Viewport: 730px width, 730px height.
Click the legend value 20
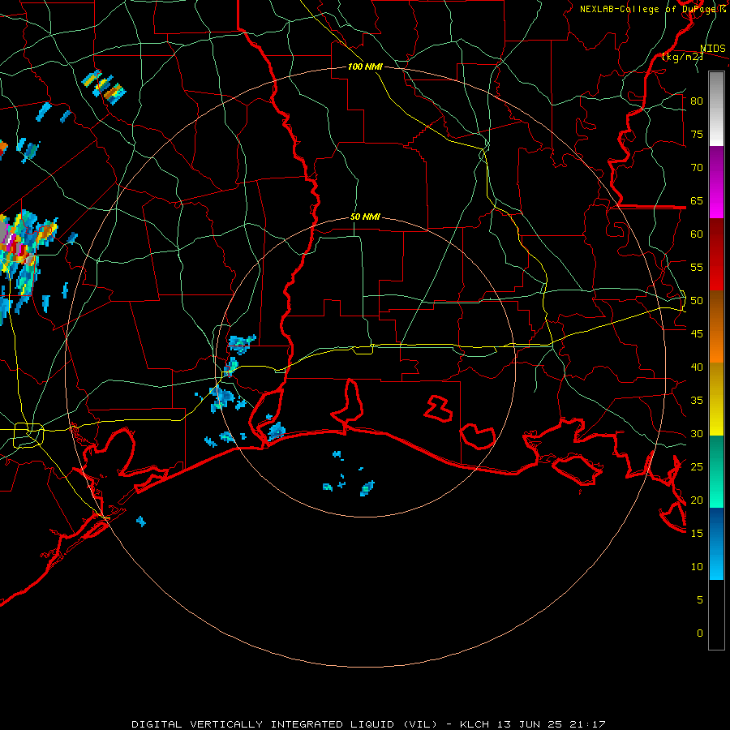pos(697,500)
